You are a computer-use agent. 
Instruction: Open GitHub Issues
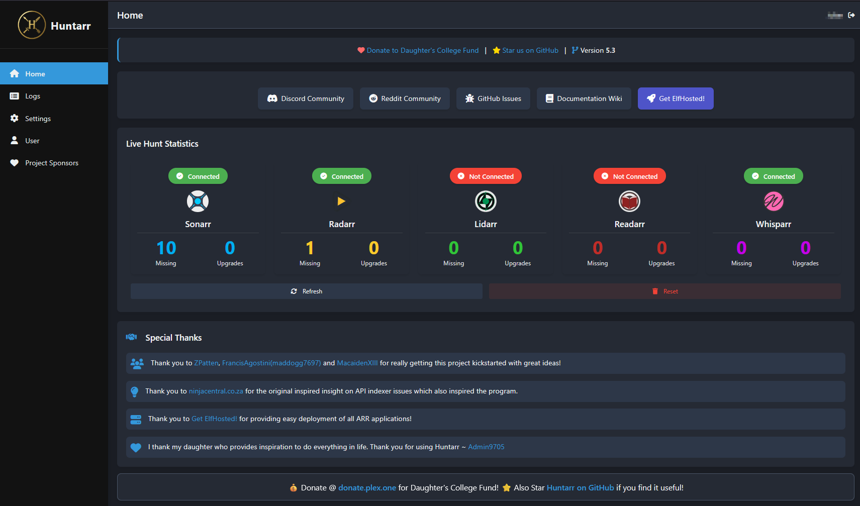[493, 98]
